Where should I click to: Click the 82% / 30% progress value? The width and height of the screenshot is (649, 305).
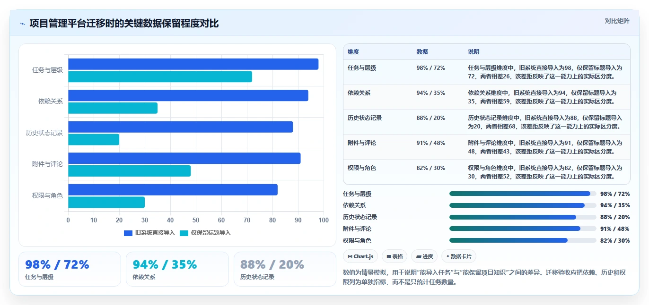pos(615,241)
